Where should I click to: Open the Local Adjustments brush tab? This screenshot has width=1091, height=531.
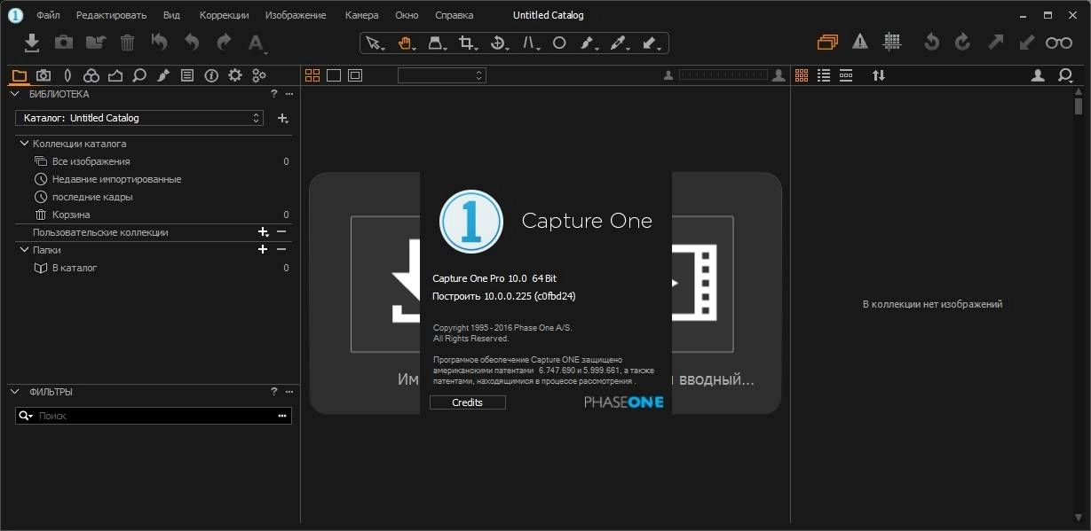point(163,75)
